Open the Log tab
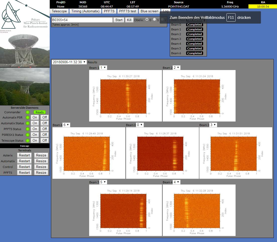This screenshot has width=277, height=242. pyautogui.click(x=165, y=11)
